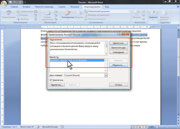The height and width of the screenshot is (129, 180).
Task: Click the Office button logo
Action: click(4, 4)
